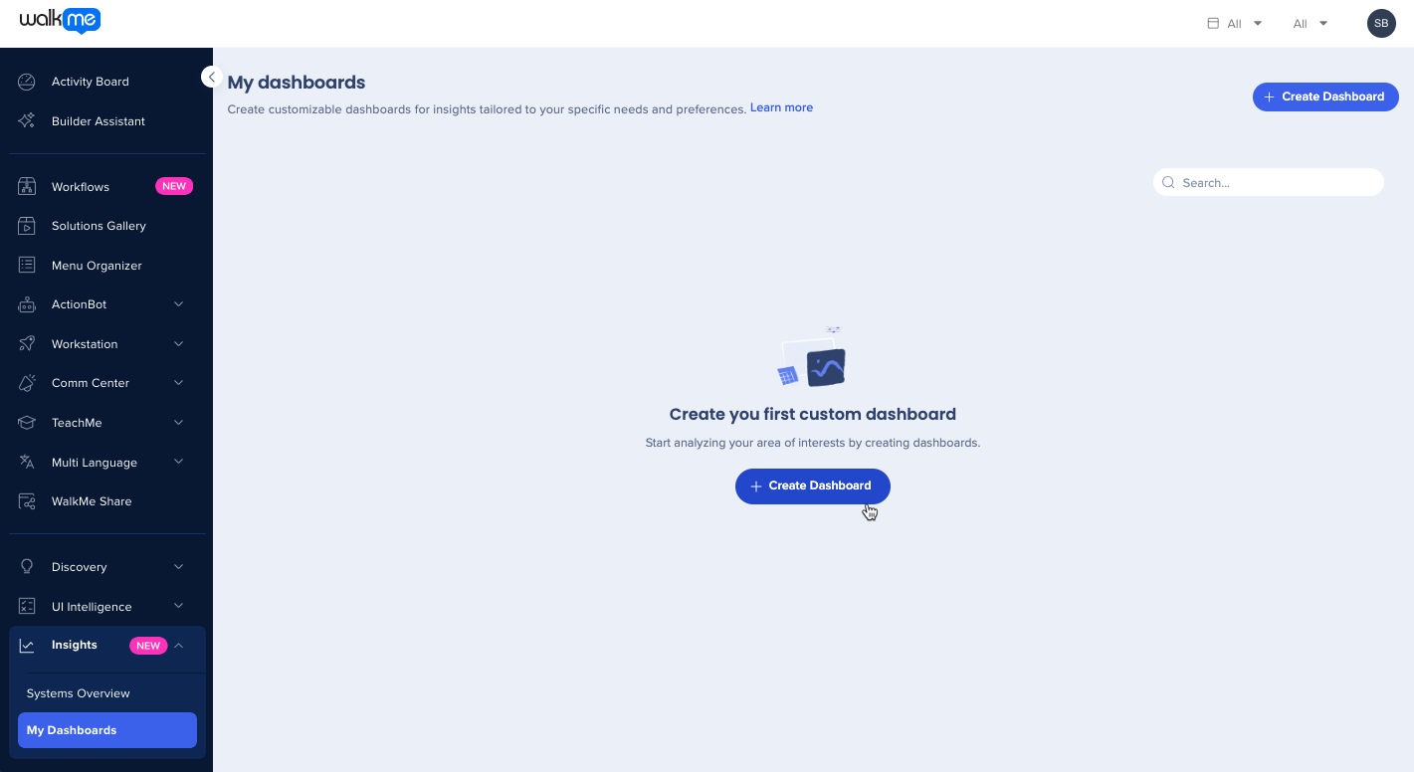Select the Builder Assistant icon
Image resolution: width=1414 pixels, height=772 pixels.
click(x=27, y=120)
